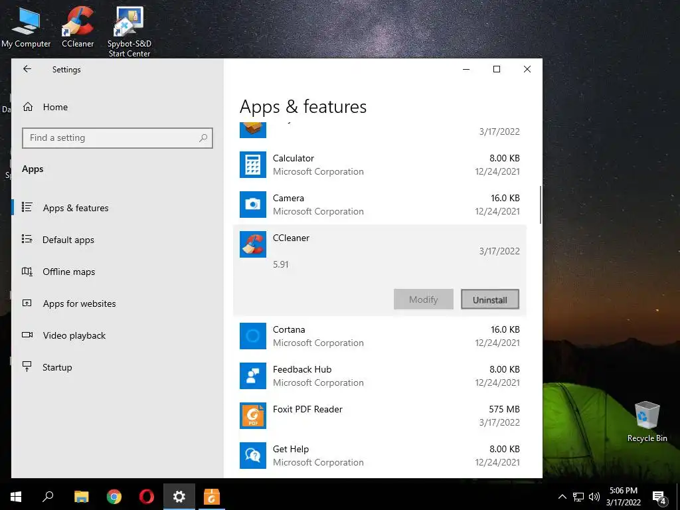The width and height of the screenshot is (680, 510).
Task: Select Spybot-S&D Start Center shortcut
Action: pyautogui.click(x=129, y=32)
